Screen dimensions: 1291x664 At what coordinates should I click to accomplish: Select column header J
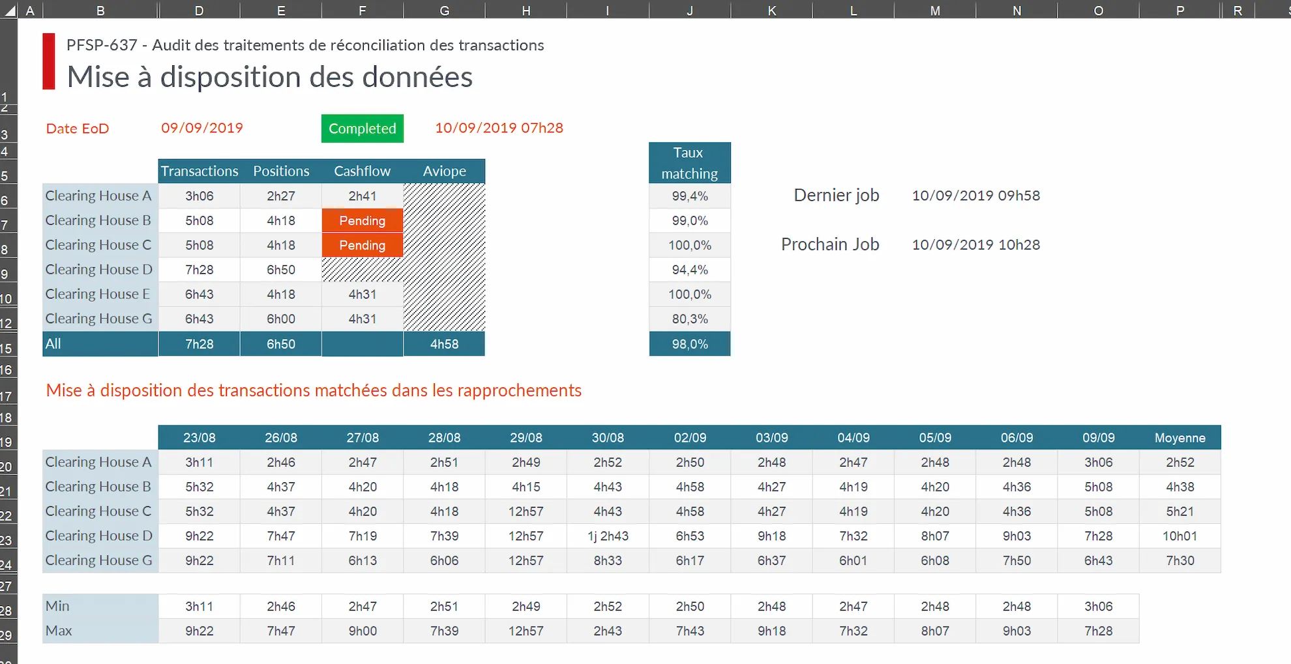coord(689,10)
